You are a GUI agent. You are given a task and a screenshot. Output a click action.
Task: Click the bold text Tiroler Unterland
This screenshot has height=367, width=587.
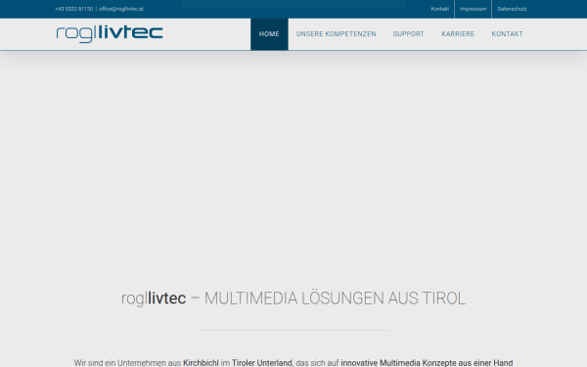pyautogui.click(x=262, y=363)
